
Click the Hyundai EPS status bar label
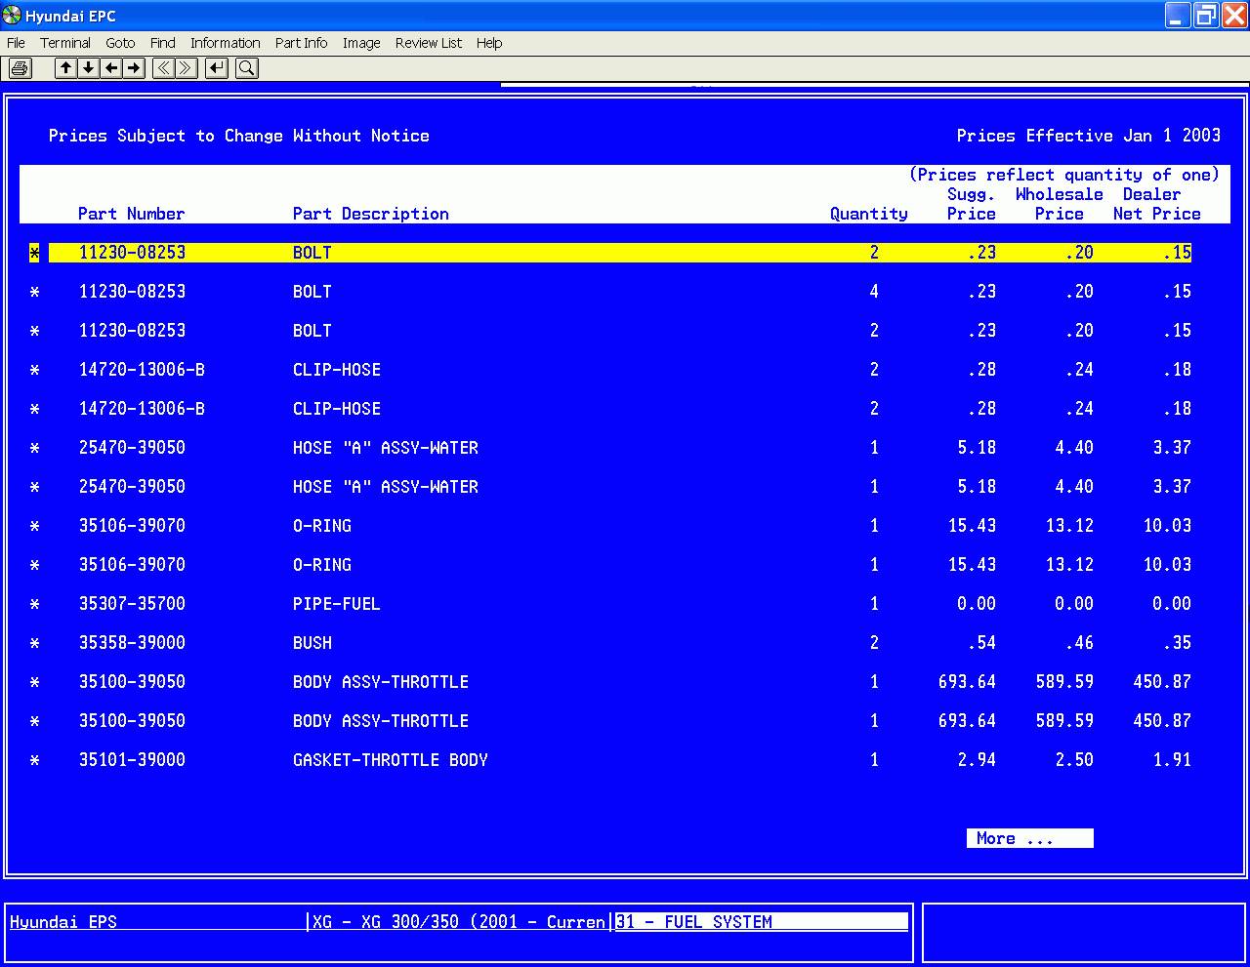(63, 921)
